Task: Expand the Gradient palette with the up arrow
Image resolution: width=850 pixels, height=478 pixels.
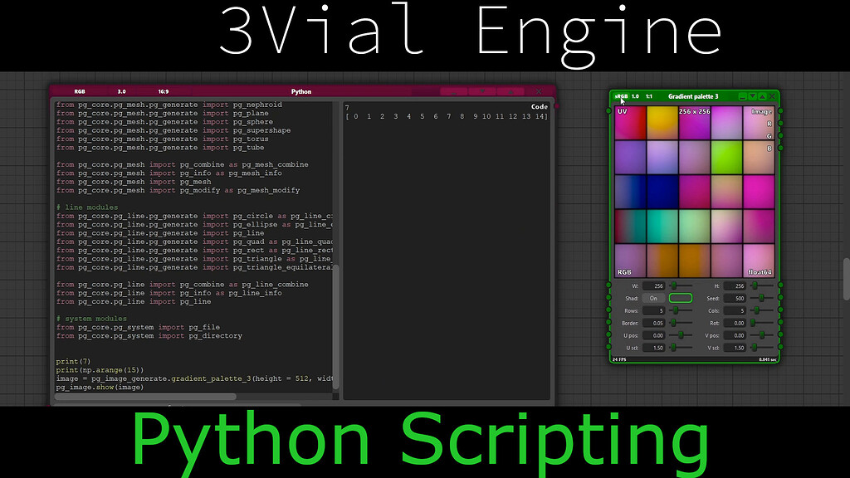Action: click(764, 96)
